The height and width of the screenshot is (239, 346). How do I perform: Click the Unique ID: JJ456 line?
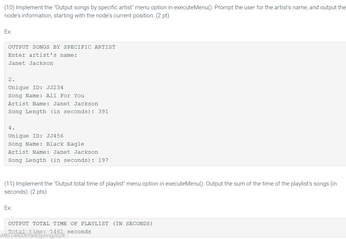tap(36, 136)
